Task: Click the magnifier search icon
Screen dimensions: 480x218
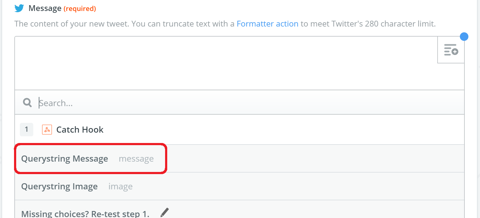Action: click(x=27, y=103)
